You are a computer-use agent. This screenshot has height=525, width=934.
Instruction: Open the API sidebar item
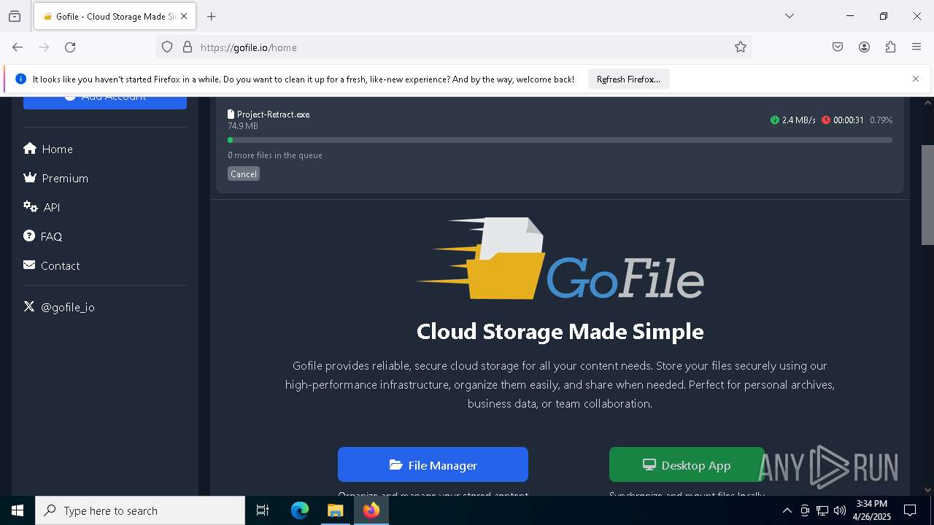[42, 207]
